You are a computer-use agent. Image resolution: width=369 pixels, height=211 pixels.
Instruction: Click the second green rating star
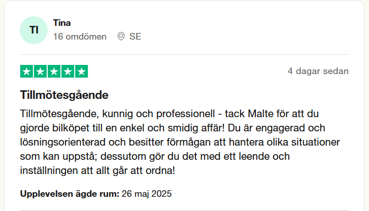pos(40,72)
